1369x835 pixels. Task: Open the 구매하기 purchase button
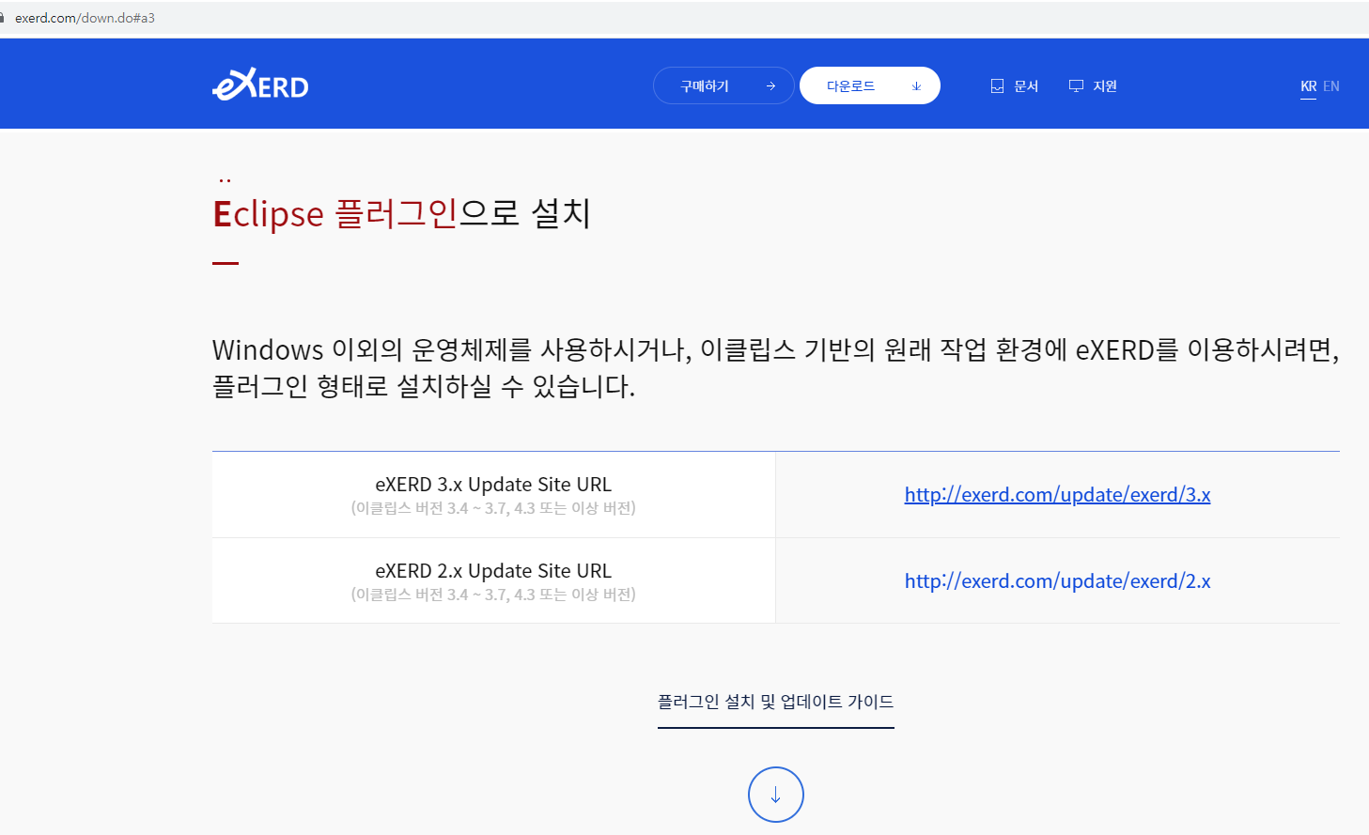[723, 85]
